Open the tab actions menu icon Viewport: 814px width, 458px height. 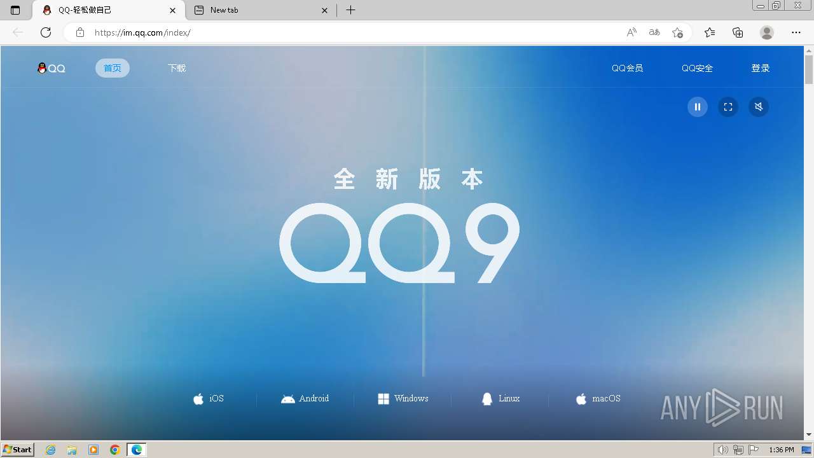(15, 10)
